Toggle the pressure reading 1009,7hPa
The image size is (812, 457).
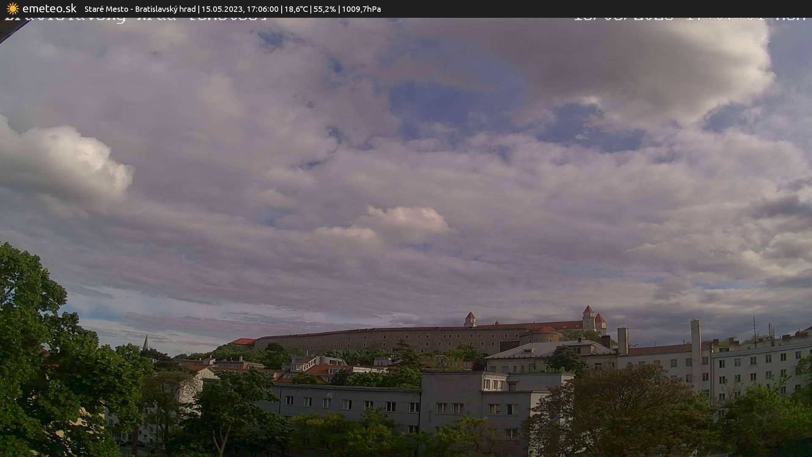click(362, 8)
